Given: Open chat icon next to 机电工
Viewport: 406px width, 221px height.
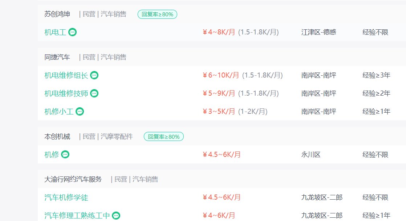Looking at the screenshot, I should coord(73,32).
